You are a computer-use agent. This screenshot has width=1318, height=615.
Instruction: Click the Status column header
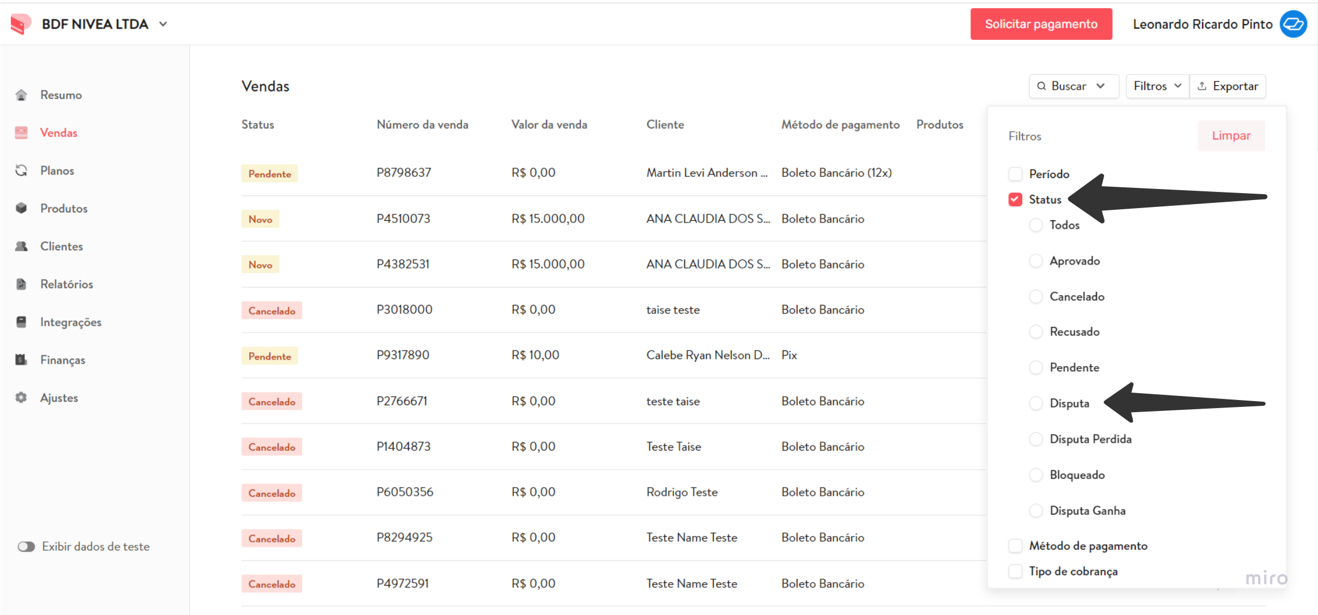[x=258, y=124]
